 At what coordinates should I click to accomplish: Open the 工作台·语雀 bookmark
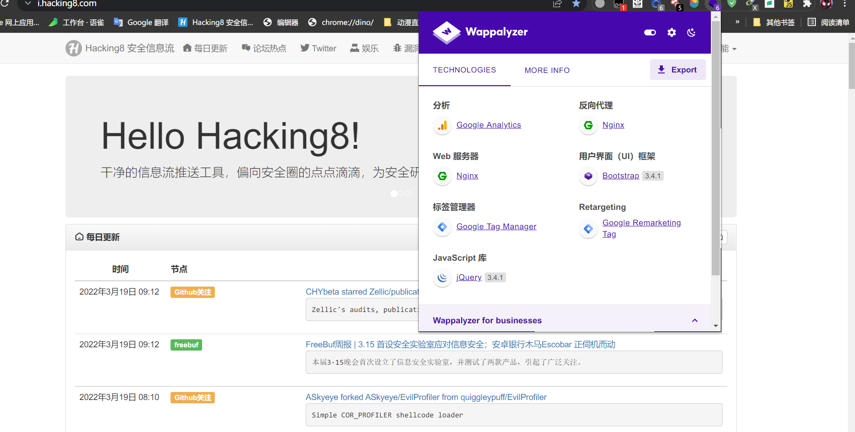point(76,22)
